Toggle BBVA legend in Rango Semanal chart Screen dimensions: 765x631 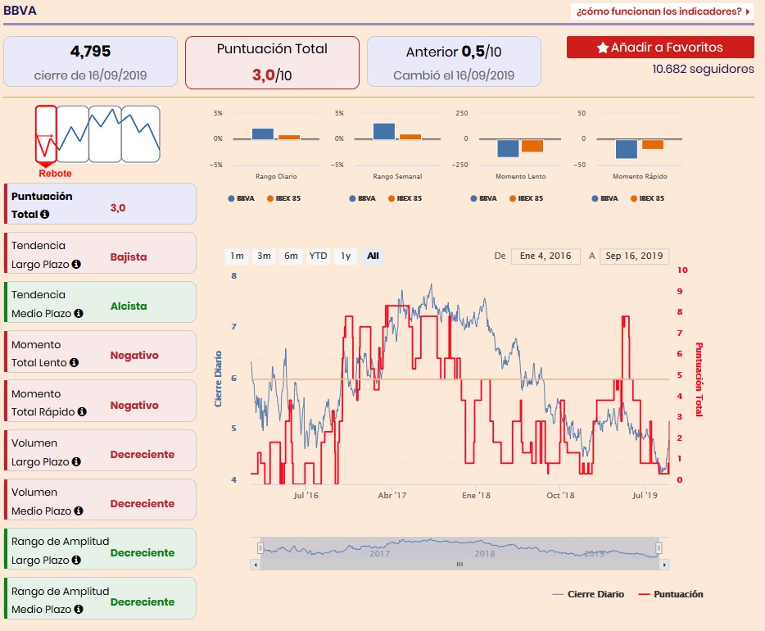363,198
